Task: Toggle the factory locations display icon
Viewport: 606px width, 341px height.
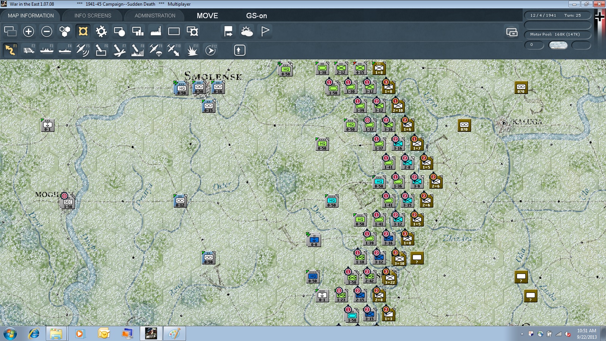Action: [x=156, y=31]
